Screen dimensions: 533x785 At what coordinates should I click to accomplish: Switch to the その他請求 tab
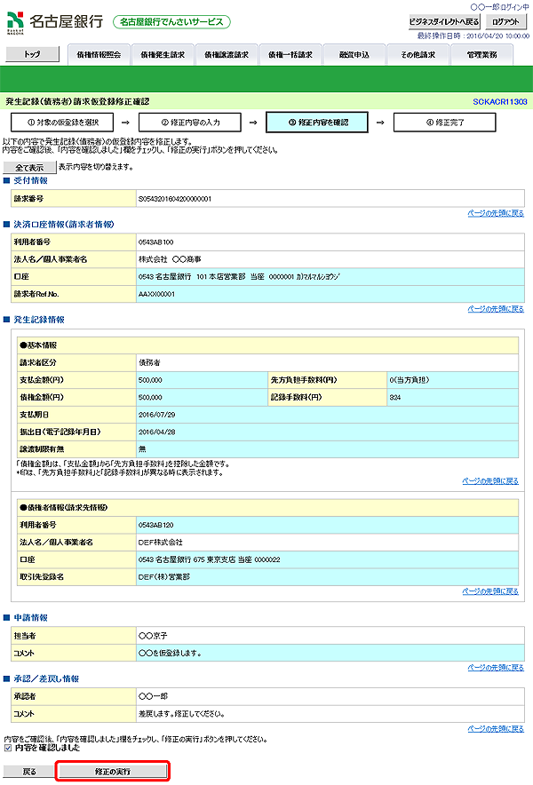(418, 54)
